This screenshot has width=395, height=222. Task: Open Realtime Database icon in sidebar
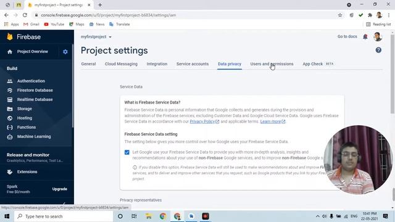click(10, 100)
